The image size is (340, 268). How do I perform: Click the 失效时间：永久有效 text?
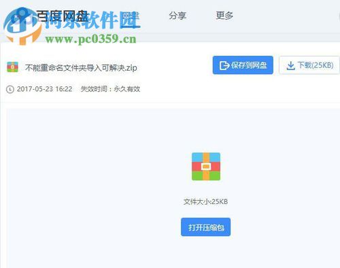coord(110,89)
